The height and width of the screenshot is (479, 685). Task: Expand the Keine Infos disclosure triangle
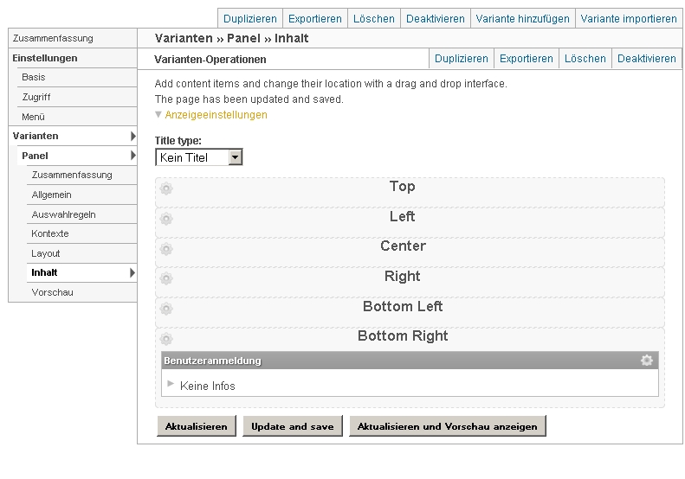tap(171, 384)
